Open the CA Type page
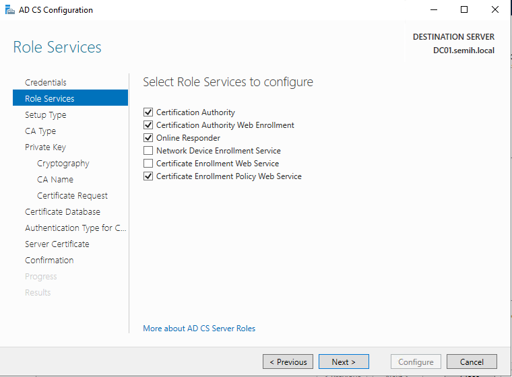 pyautogui.click(x=40, y=131)
